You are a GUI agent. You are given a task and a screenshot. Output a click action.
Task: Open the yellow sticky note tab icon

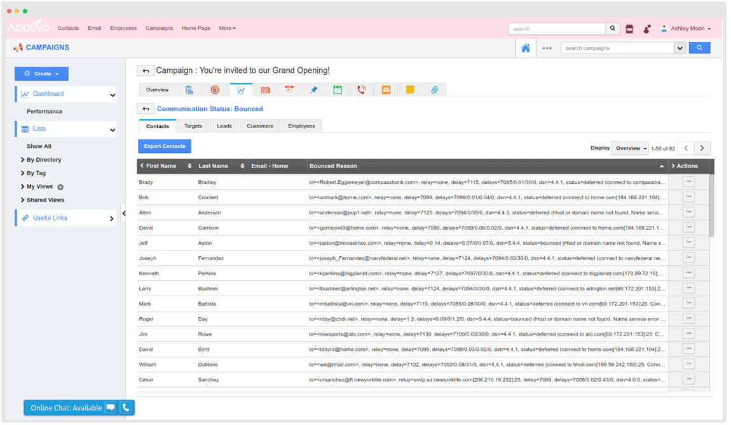tap(410, 90)
